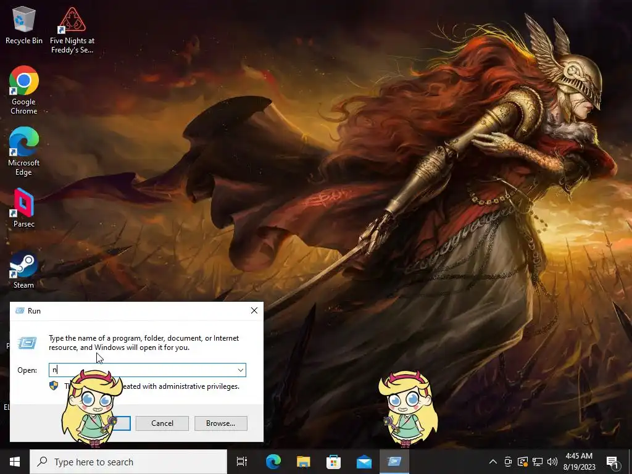This screenshot has height=474, width=632.
Task: Open the security alert tray icon
Action: tap(523, 462)
